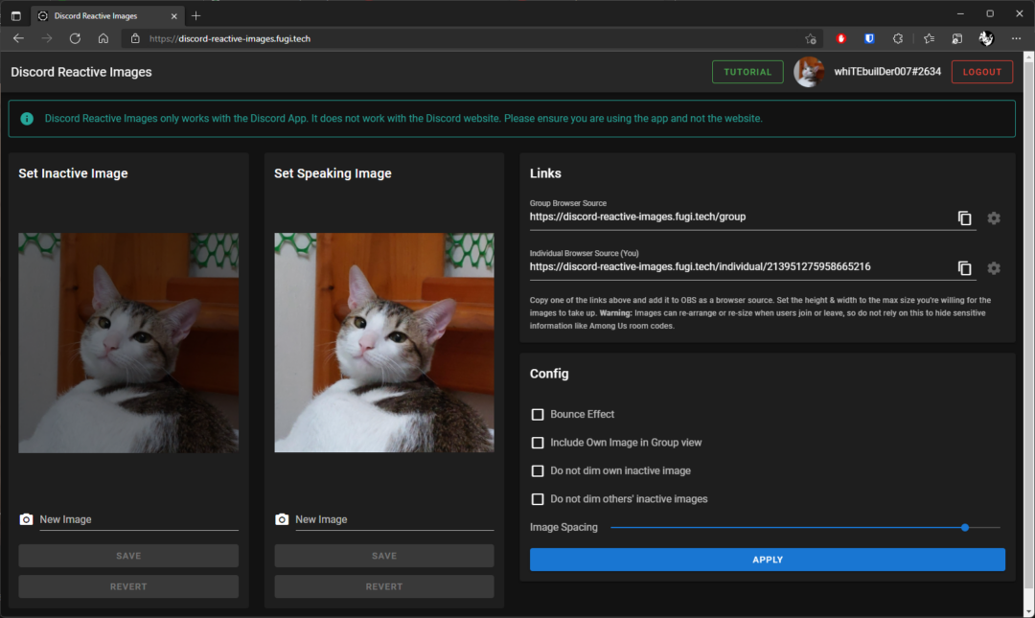Open the Bitwarden shield extension
1035x618 pixels.
869,38
